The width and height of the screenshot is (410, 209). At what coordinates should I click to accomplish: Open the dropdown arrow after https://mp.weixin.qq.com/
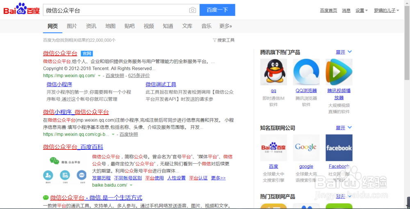click(99, 76)
